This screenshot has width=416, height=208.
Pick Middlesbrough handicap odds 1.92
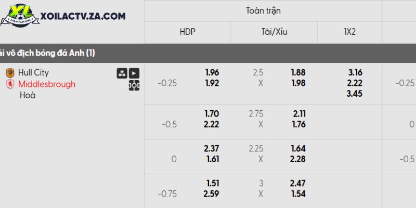pyautogui.click(x=212, y=83)
